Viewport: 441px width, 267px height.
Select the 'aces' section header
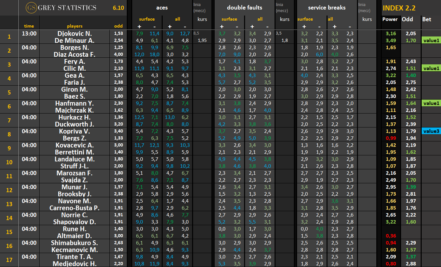[162, 8]
